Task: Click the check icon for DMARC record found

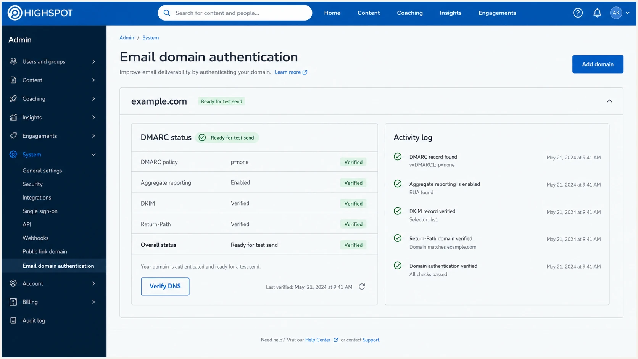Action: 398,156
